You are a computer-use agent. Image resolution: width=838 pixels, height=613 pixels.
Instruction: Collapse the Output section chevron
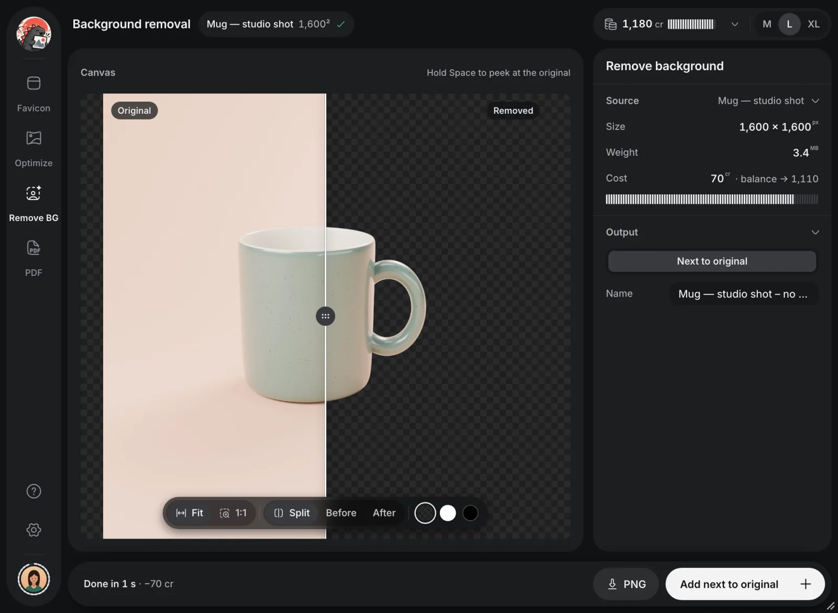pyautogui.click(x=815, y=232)
